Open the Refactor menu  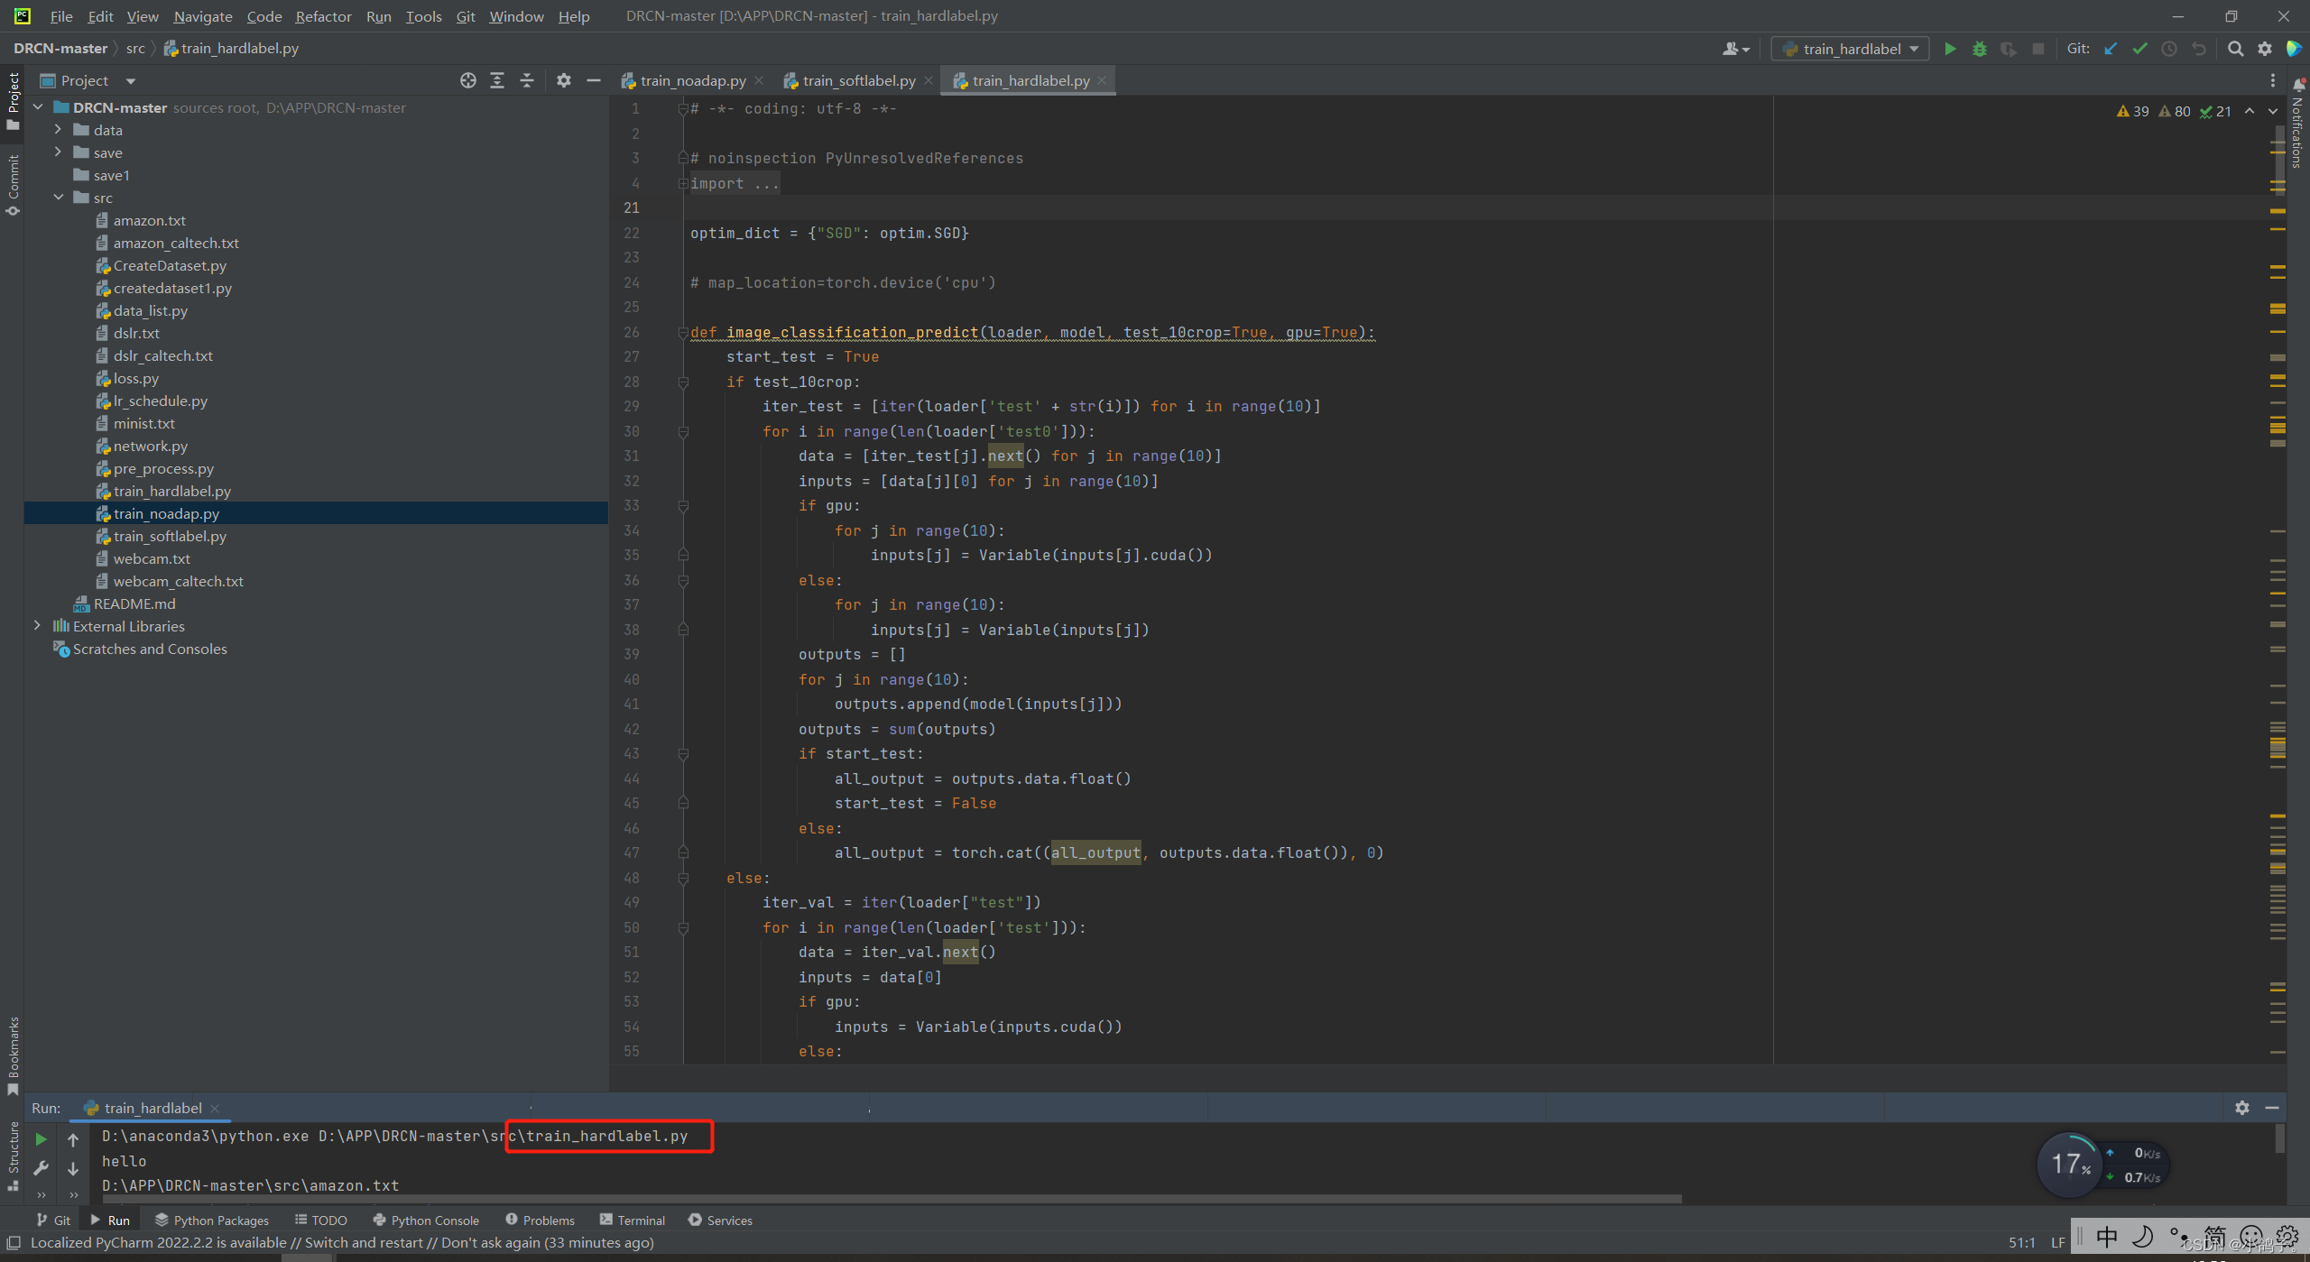click(x=323, y=16)
